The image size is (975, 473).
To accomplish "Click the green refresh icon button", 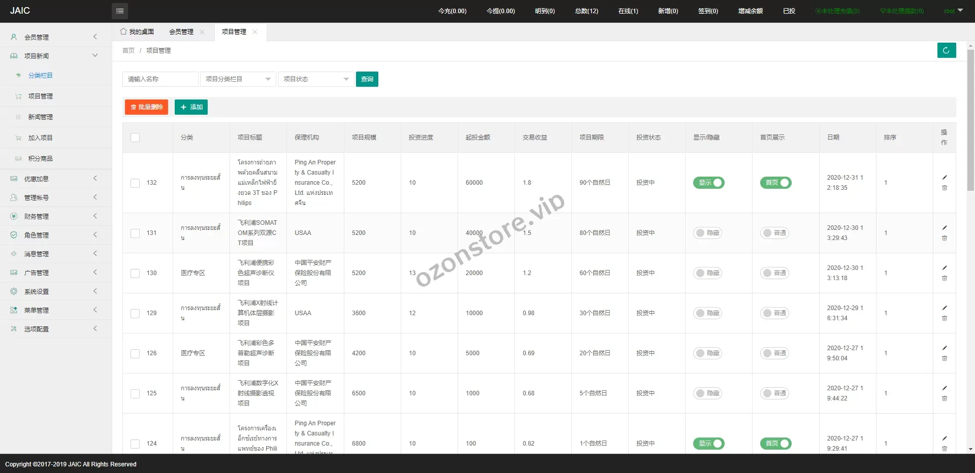I will pyautogui.click(x=946, y=50).
